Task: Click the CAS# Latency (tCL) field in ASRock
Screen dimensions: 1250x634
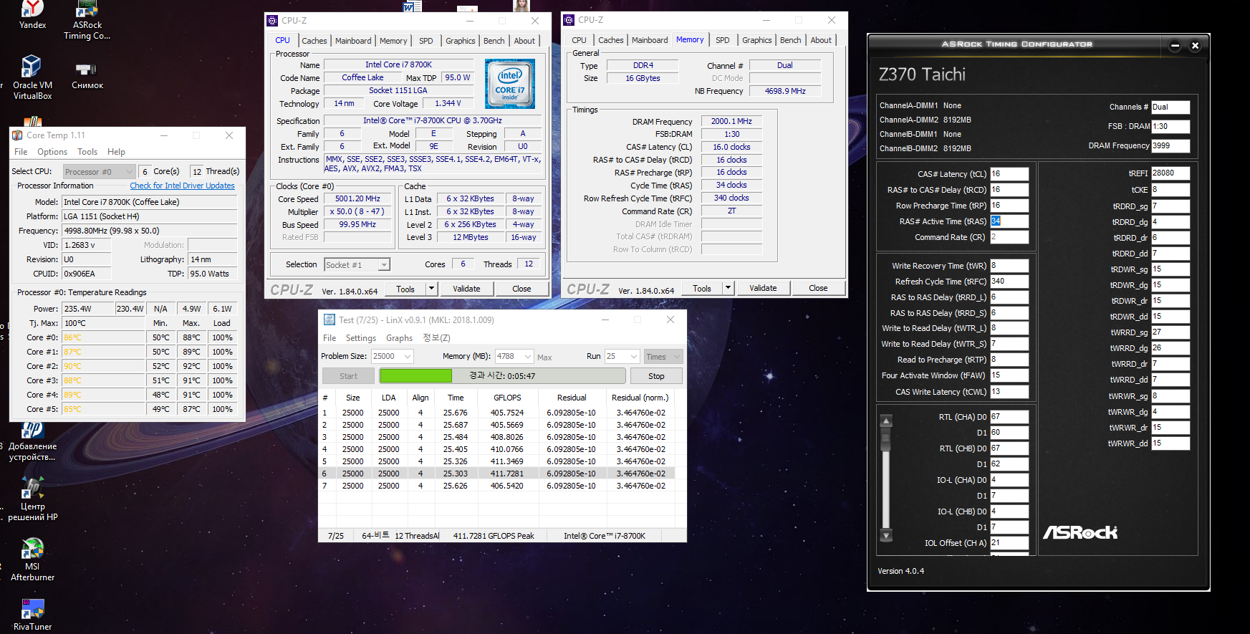Action: click(1009, 174)
